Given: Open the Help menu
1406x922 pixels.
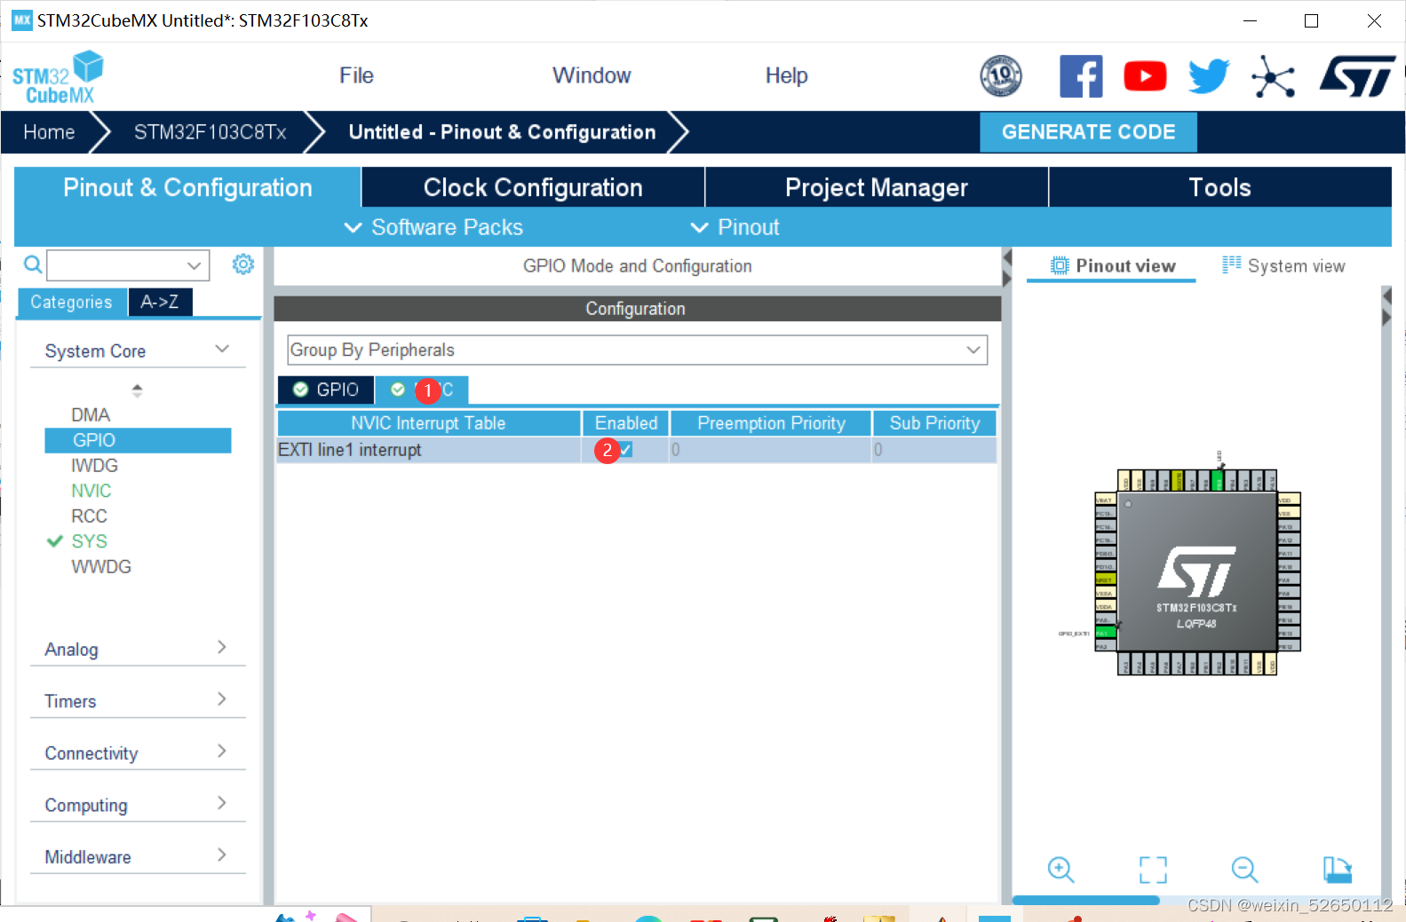Looking at the screenshot, I should 787,75.
